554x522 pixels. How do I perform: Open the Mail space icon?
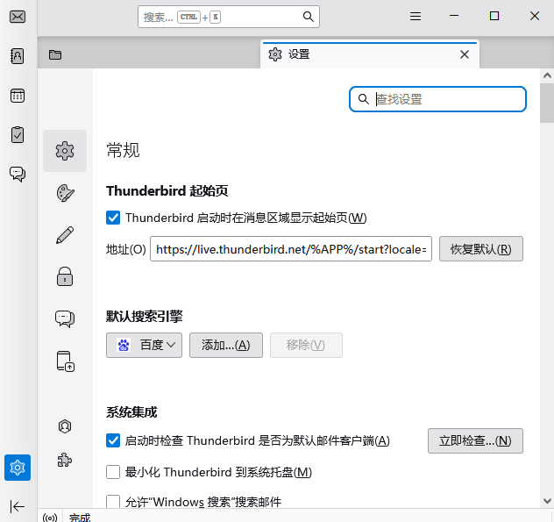pyautogui.click(x=18, y=17)
